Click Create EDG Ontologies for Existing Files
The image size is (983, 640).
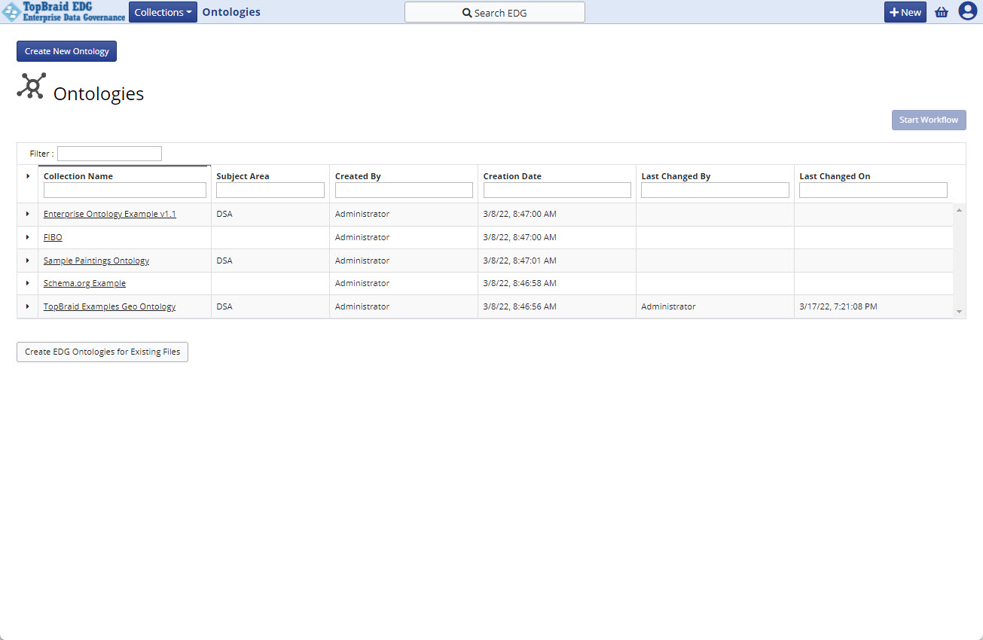102,352
